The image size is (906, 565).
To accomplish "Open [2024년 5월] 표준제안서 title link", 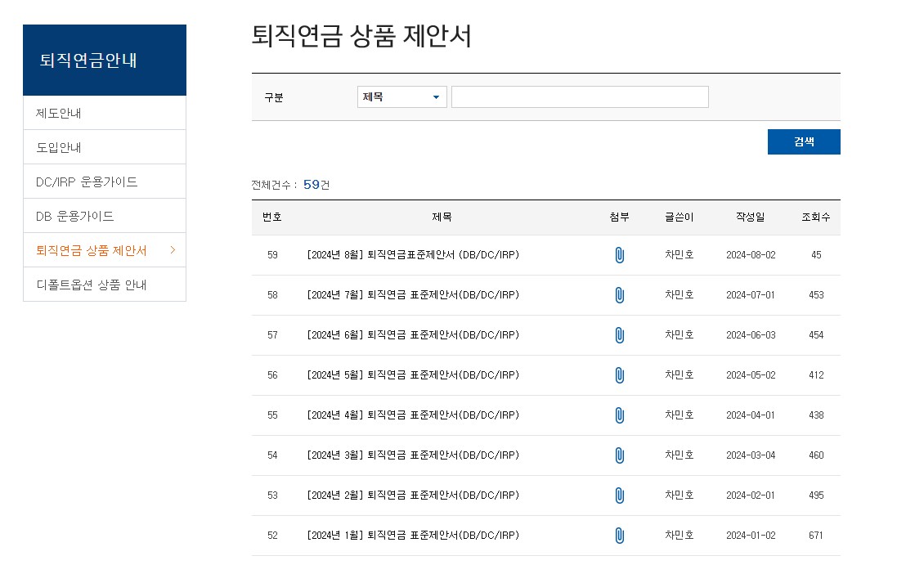I will (x=413, y=375).
